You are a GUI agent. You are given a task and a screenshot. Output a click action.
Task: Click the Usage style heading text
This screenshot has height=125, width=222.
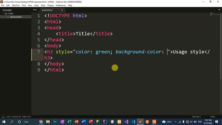click(x=188, y=52)
